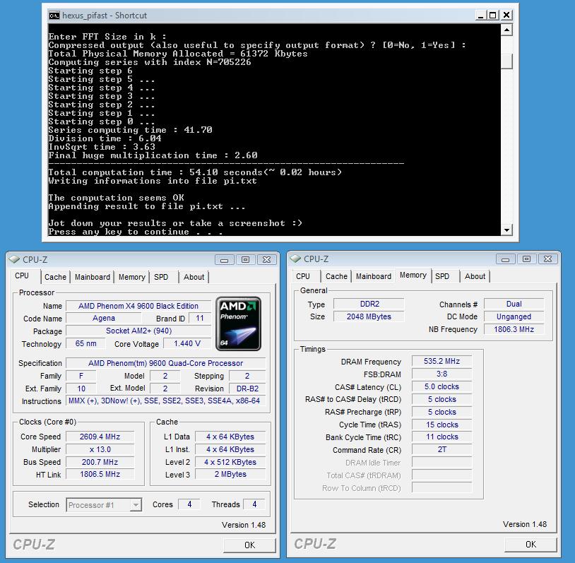Maximize the hexus_pifast console window

pyautogui.click(x=493, y=16)
